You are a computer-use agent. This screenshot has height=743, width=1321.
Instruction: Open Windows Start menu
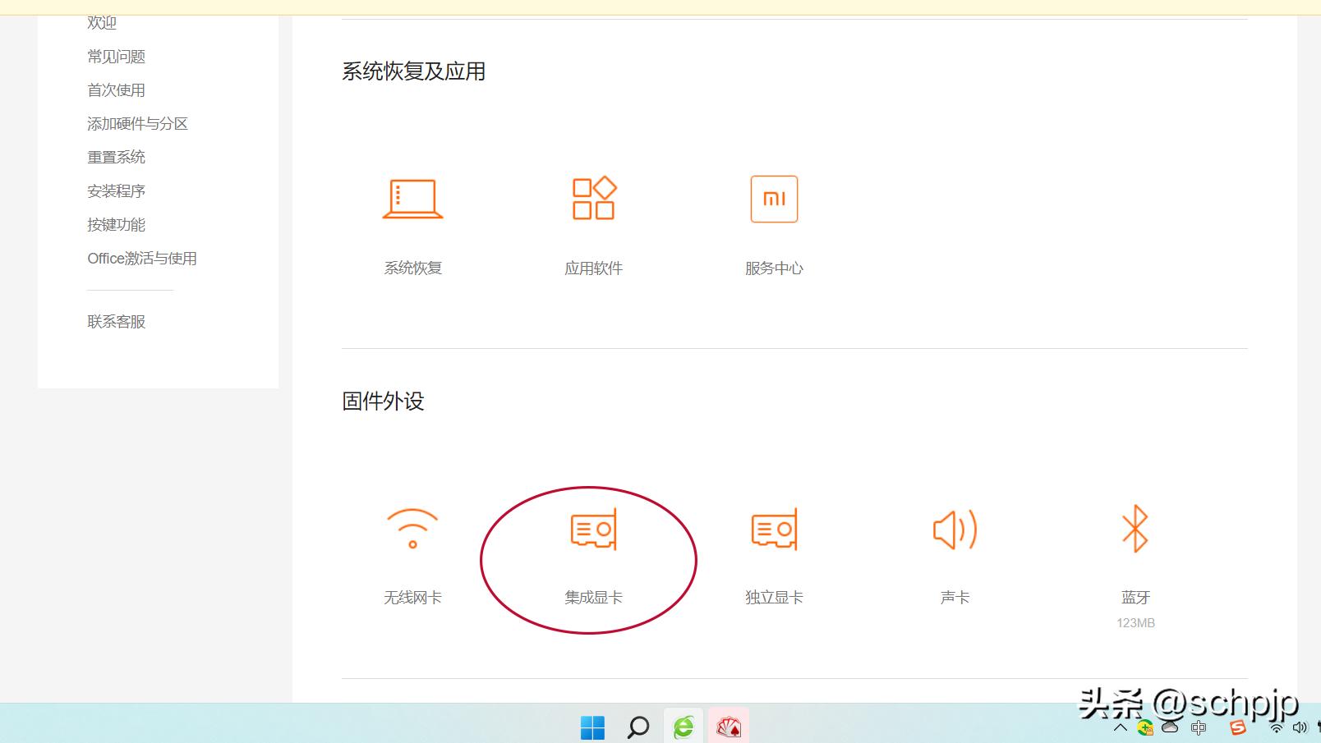point(593,726)
